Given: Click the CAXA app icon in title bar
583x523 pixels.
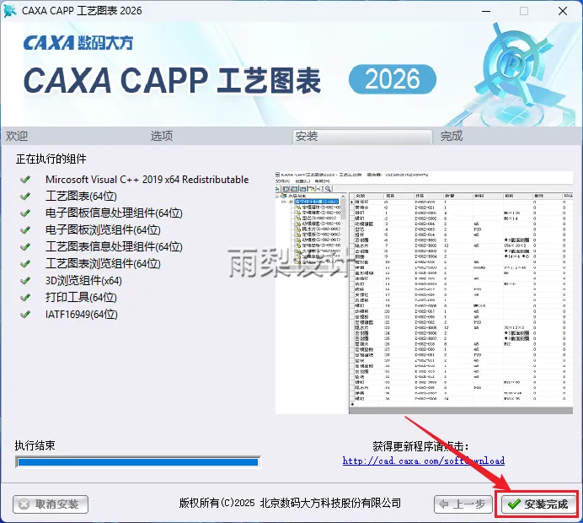Looking at the screenshot, I should tap(9, 10).
